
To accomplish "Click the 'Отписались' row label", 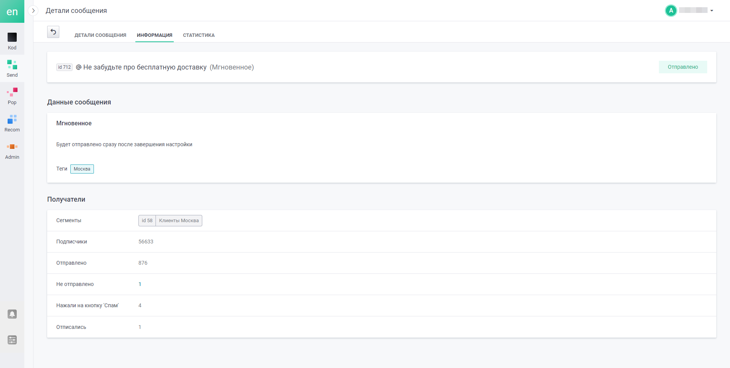I will 71,327.
